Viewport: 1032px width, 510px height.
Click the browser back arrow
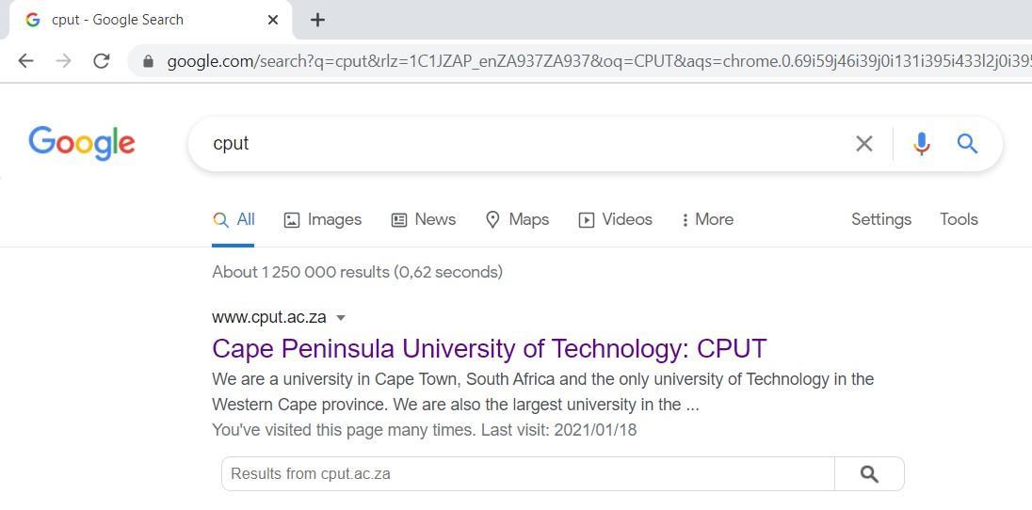click(25, 61)
